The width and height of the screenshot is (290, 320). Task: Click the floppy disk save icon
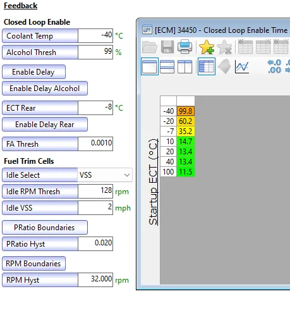tap(167, 47)
